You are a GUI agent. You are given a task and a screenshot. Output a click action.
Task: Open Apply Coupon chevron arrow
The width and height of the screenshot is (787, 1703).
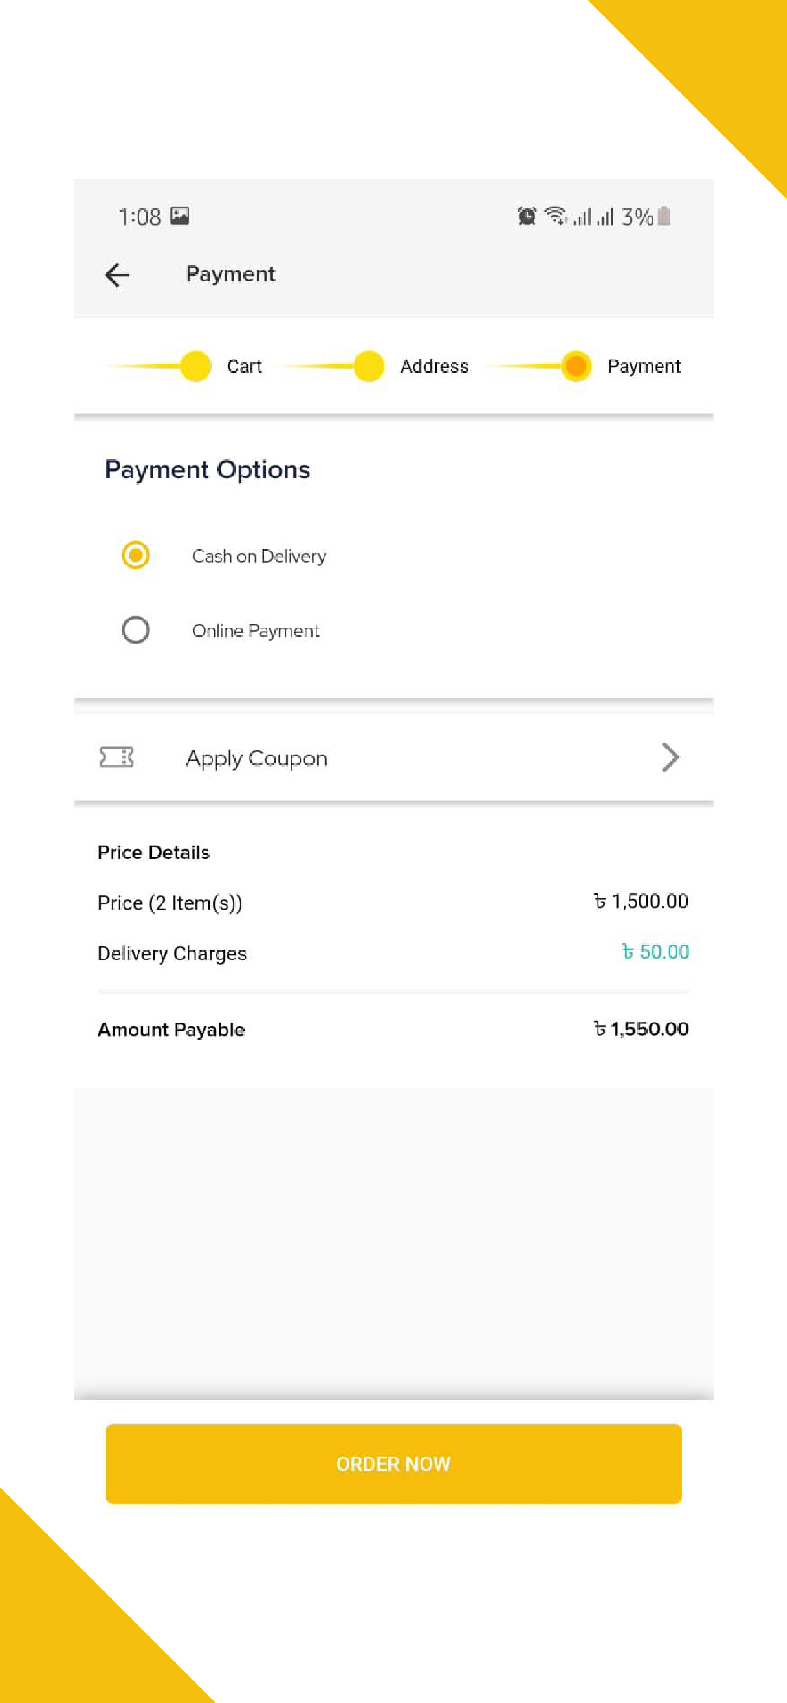click(x=670, y=757)
